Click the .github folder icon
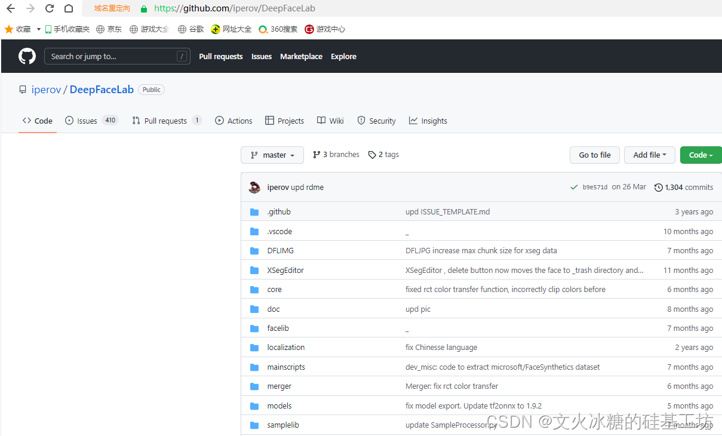The width and height of the screenshot is (722, 436). [254, 212]
